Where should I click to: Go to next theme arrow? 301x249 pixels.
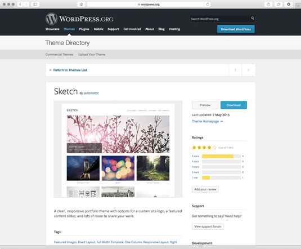pos(249,70)
